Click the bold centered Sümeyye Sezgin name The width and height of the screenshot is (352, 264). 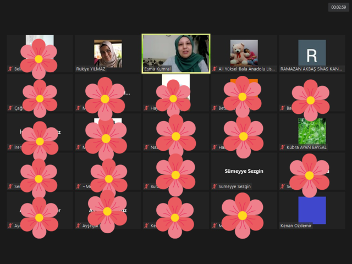[244, 171]
